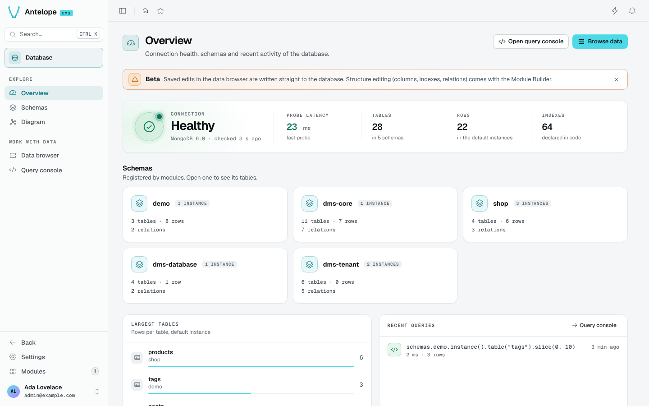Click the dms-database schema layers icon

(x=139, y=264)
